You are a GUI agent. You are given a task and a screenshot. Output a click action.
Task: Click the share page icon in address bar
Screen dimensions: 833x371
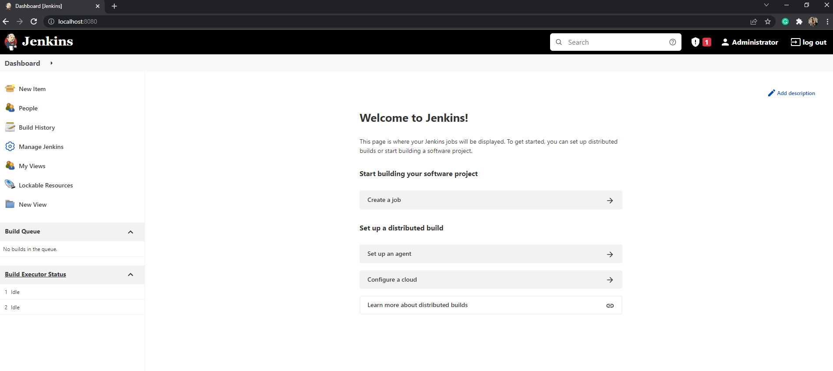[754, 21]
